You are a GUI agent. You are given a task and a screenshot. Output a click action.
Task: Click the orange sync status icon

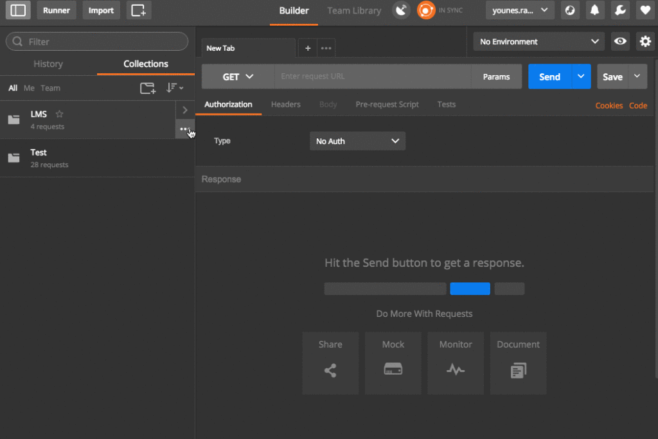425,10
